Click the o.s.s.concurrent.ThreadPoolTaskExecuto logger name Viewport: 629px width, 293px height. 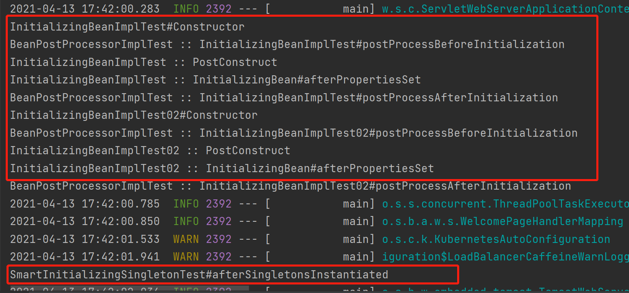click(505, 203)
